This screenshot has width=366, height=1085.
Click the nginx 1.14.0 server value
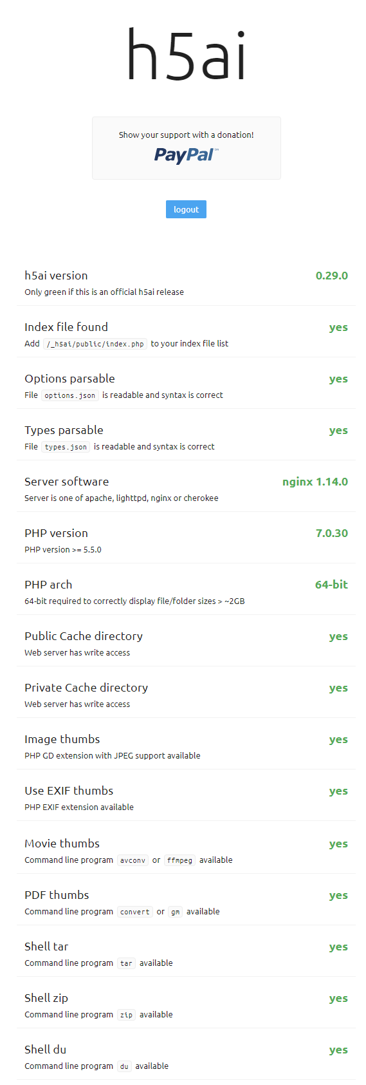[x=315, y=482]
